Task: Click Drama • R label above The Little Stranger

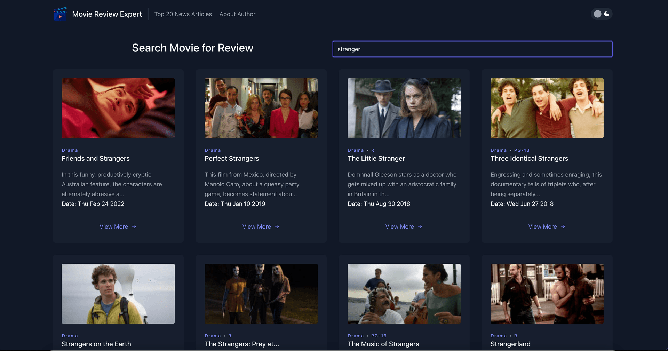Action: [x=361, y=150]
